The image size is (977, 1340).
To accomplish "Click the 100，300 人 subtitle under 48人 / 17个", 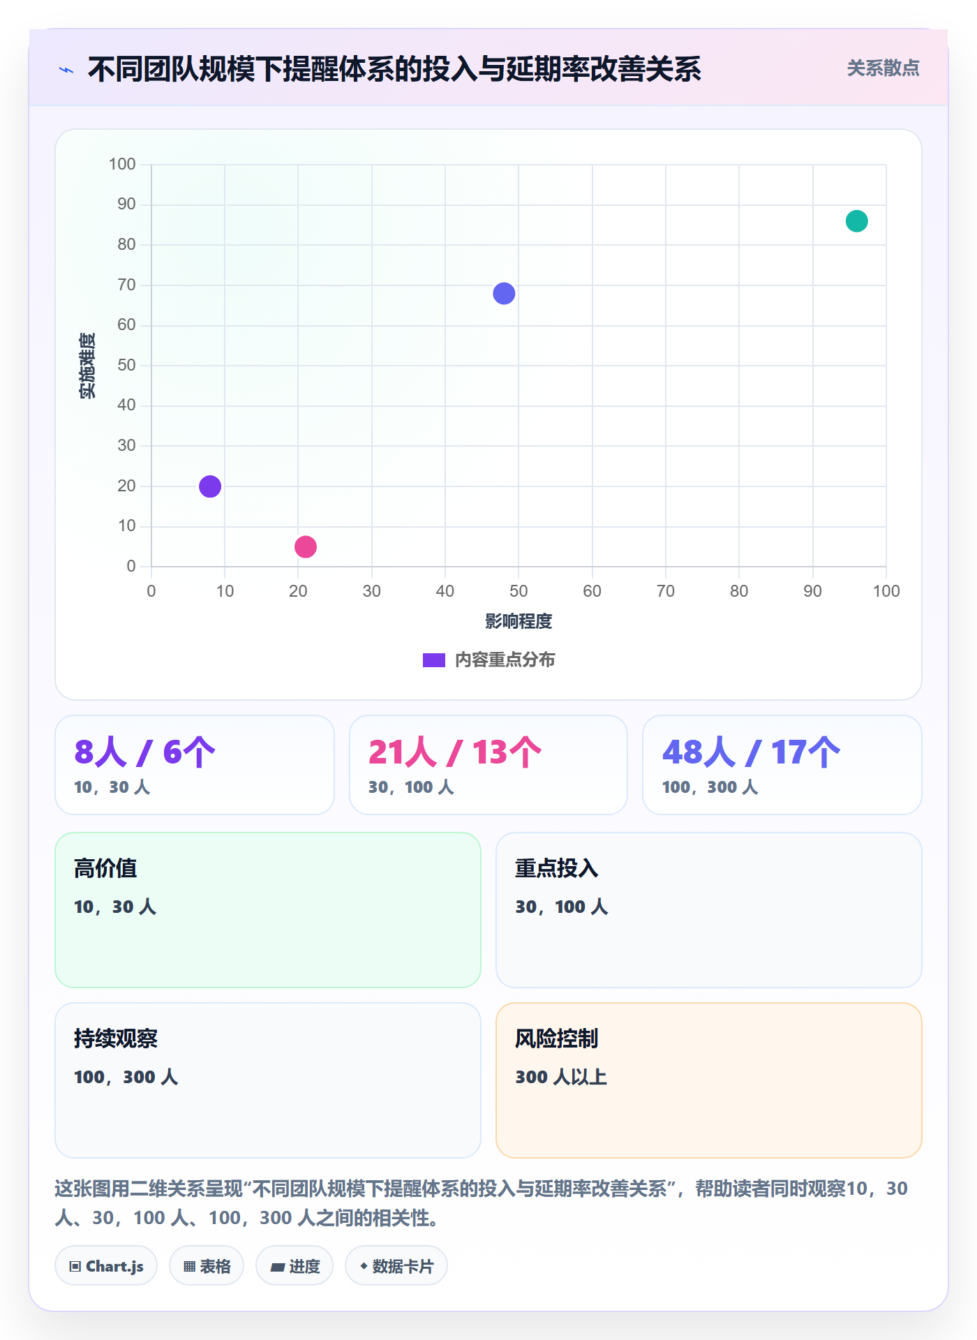I will pyautogui.click(x=710, y=787).
